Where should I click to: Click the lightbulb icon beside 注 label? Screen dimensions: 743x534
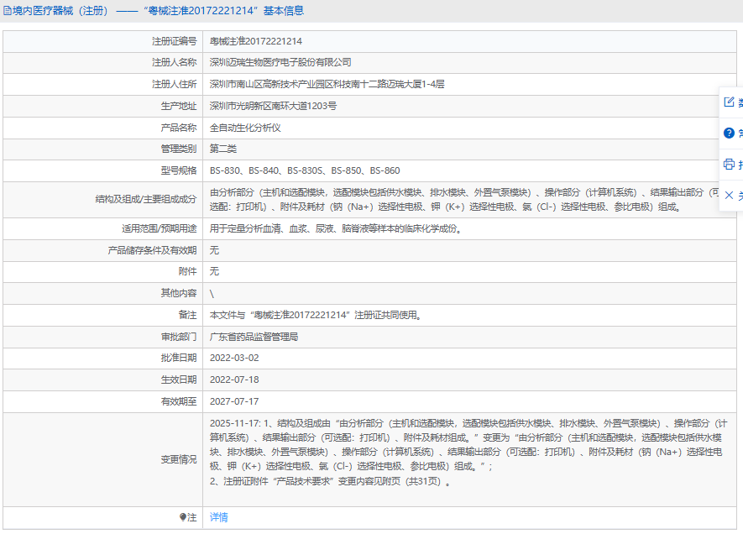point(183,518)
